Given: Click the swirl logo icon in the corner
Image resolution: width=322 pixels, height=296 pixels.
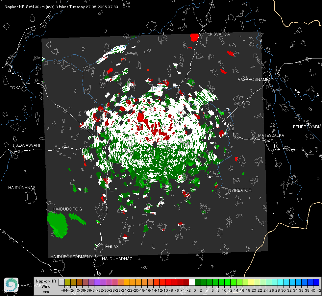Looking at the screenshot, I should [x=11, y=285].
